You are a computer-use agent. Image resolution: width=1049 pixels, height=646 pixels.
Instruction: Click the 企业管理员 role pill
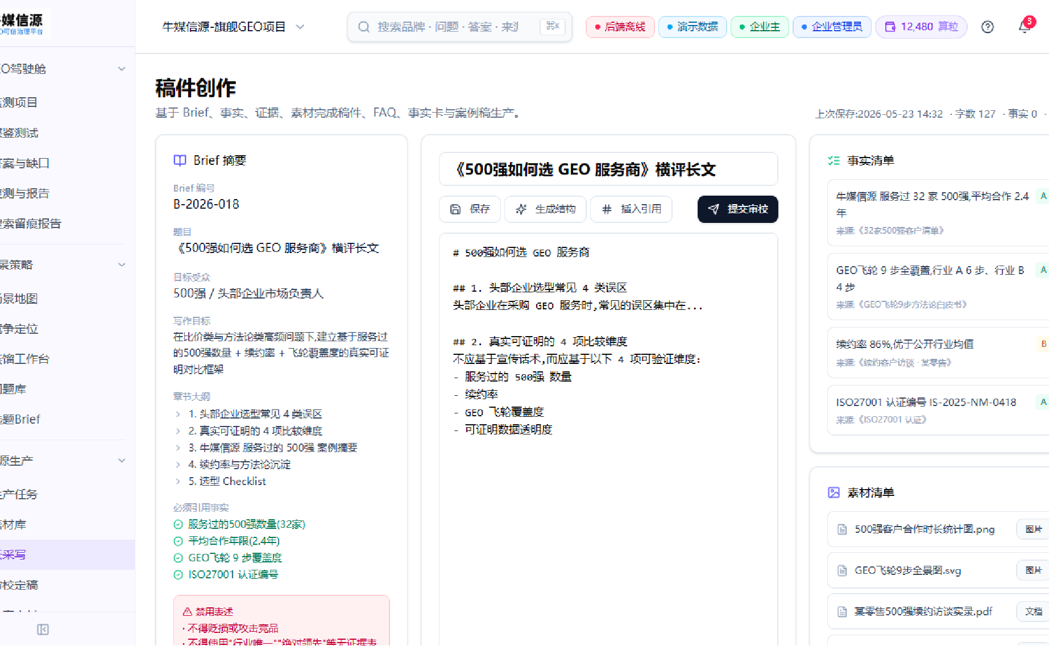[x=832, y=27]
